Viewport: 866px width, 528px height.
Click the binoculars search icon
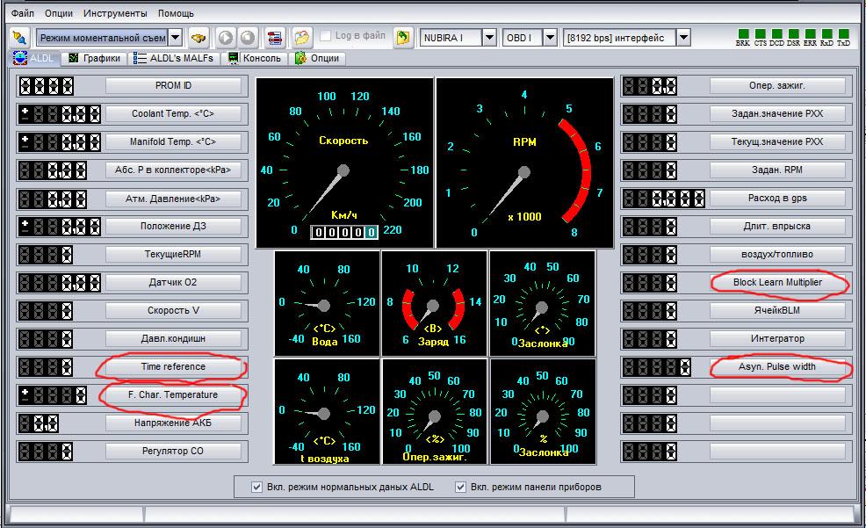pos(198,38)
